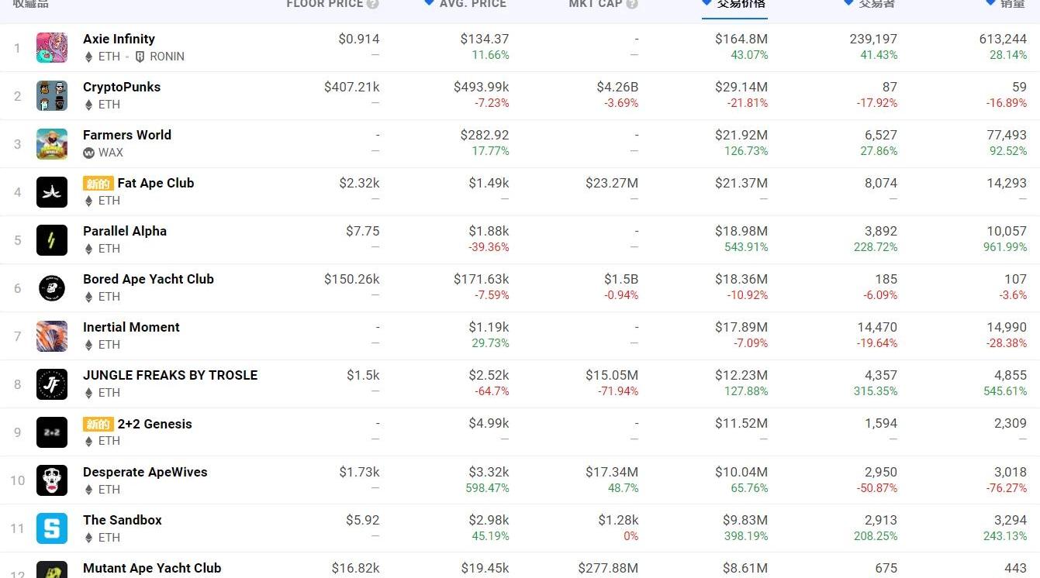Click the WAX chain icon under Farmers World
Image resolution: width=1040 pixels, height=578 pixels.
click(88, 153)
